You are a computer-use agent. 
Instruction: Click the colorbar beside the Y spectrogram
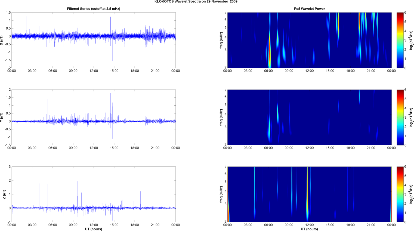[400, 117]
